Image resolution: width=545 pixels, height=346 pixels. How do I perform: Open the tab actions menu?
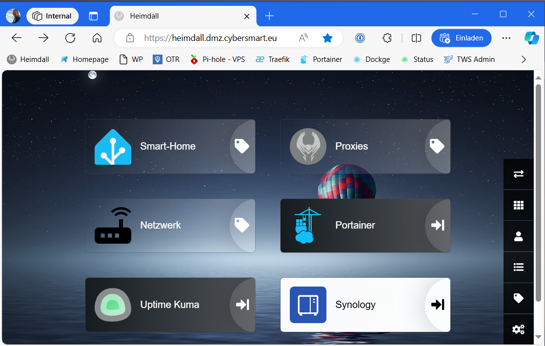point(94,16)
